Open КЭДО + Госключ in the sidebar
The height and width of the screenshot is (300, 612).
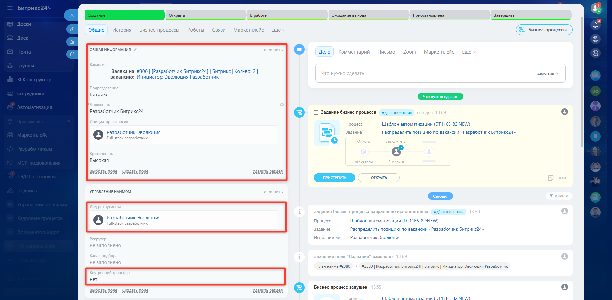(x=36, y=177)
